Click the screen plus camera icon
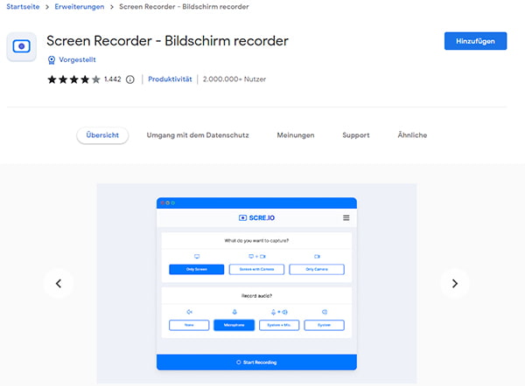This screenshot has width=525, height=386. pos(256,257)
